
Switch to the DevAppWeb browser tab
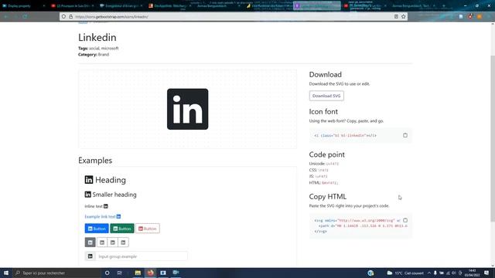tap(170, 5)
